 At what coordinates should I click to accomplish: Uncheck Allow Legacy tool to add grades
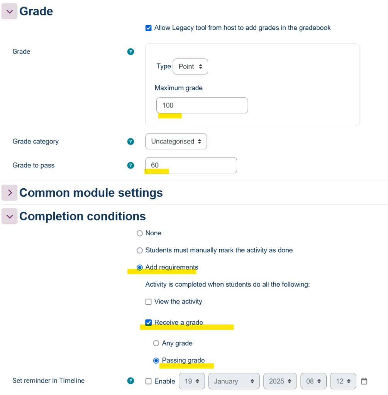tap(148, 28)
